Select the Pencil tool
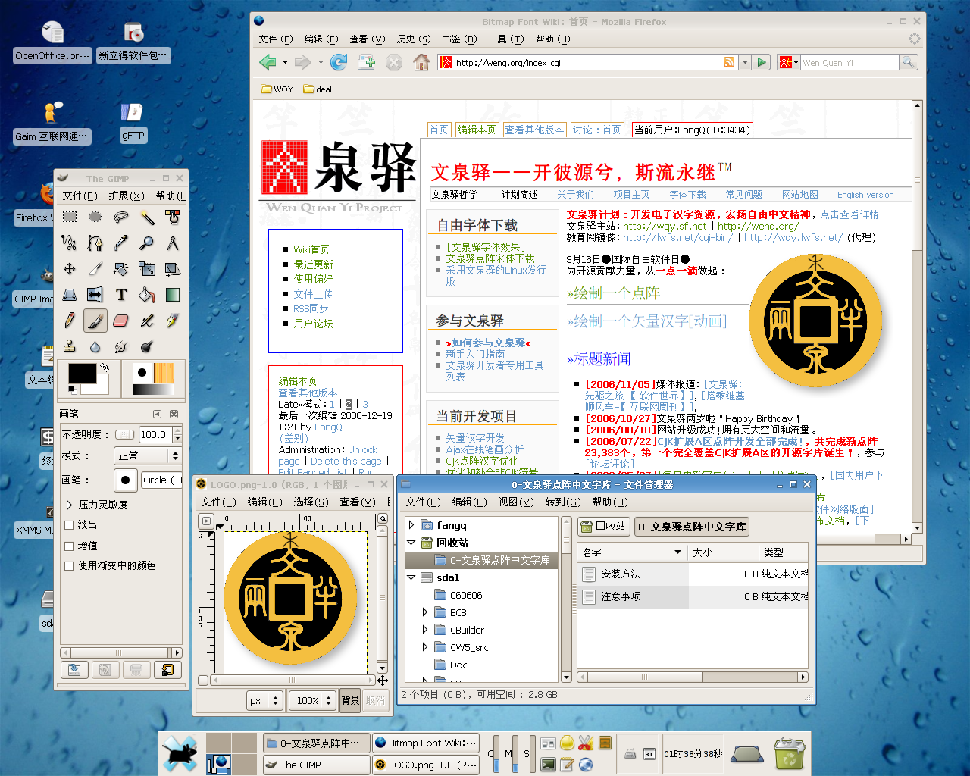Image resolution: width=970 pixels, height=776 pixels. [70, 321]
